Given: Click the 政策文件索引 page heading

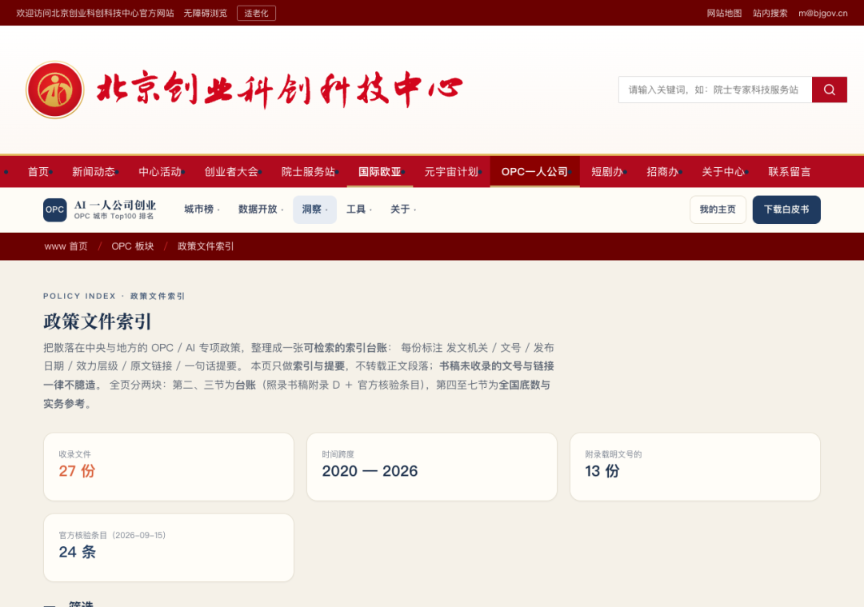Looking at the screenshot, I should 98,321.
